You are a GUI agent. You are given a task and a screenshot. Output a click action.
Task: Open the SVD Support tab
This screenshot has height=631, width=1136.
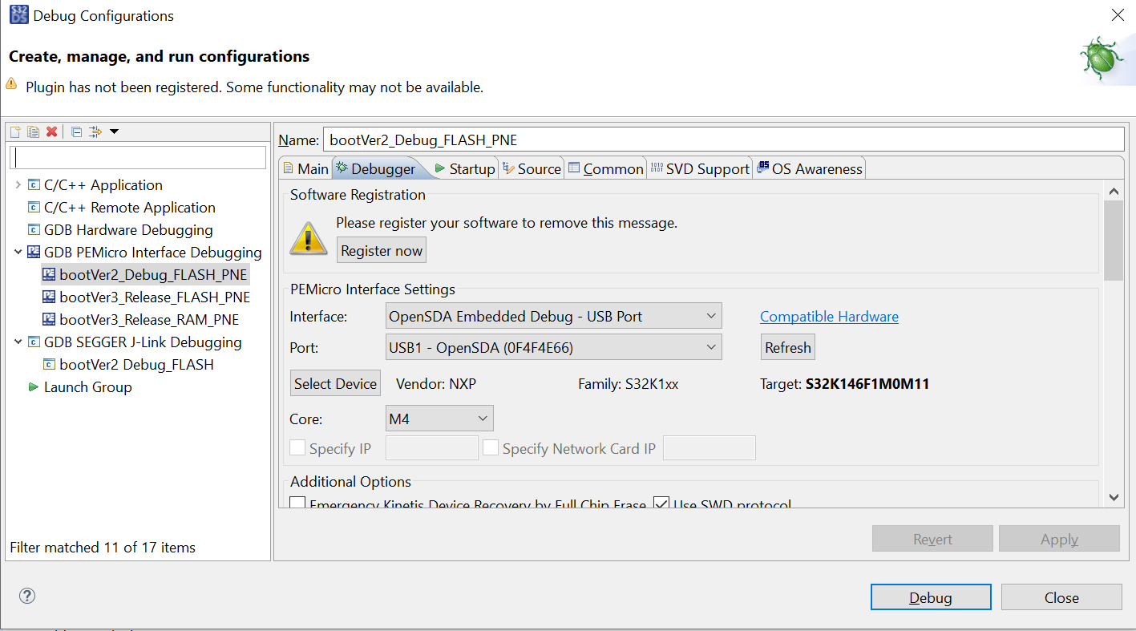[x=709, y=168]
